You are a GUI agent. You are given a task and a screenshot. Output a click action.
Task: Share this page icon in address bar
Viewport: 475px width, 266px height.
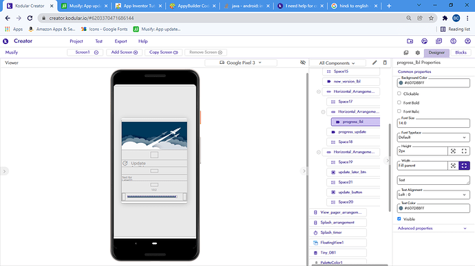420,18
